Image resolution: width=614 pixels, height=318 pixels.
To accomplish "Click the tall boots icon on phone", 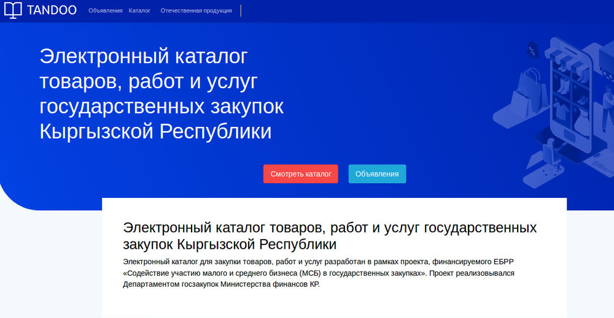I will (x=564, y=86).
